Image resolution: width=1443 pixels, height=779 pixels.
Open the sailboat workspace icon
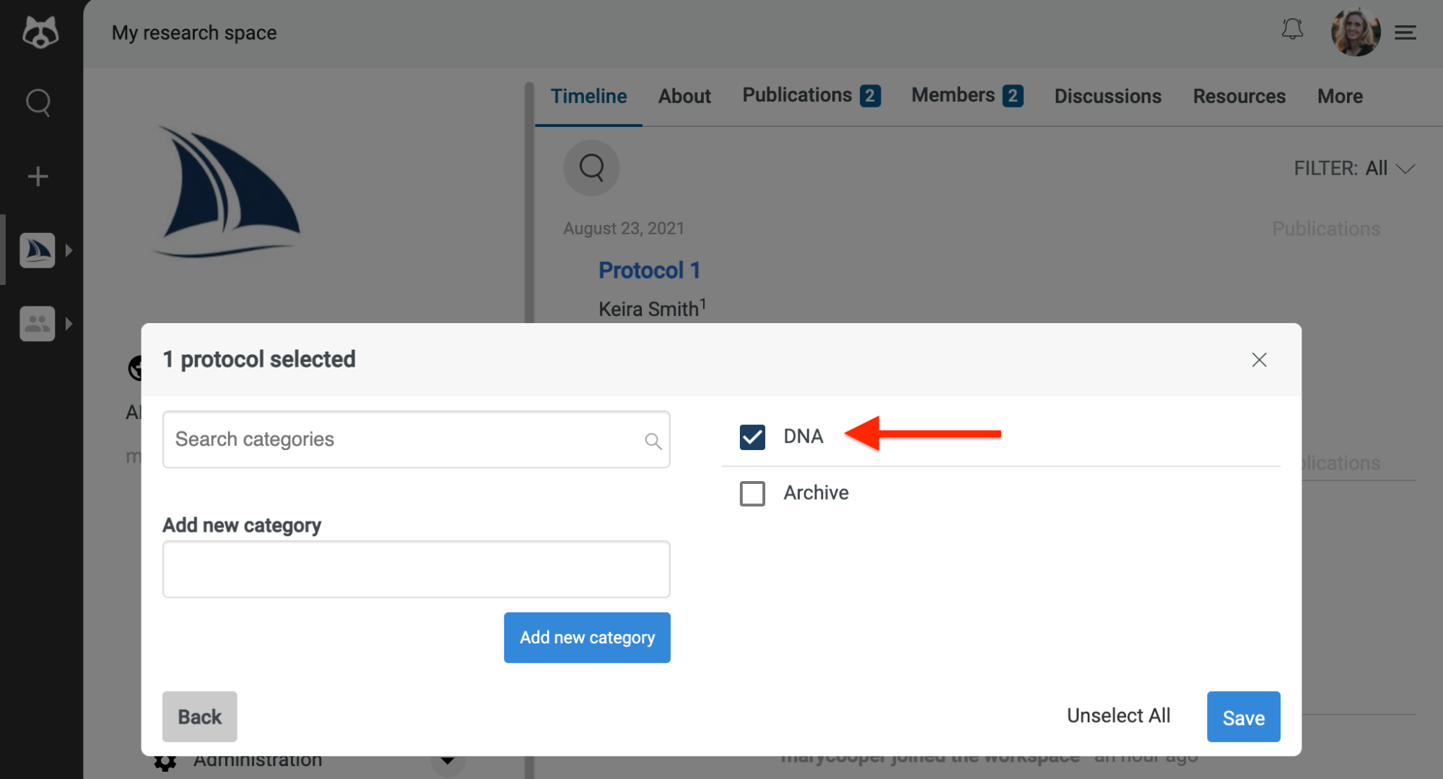[38, 250]
